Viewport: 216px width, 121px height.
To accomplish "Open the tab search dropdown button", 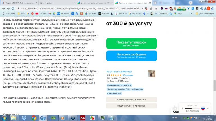I will click(x=191, y=3).
